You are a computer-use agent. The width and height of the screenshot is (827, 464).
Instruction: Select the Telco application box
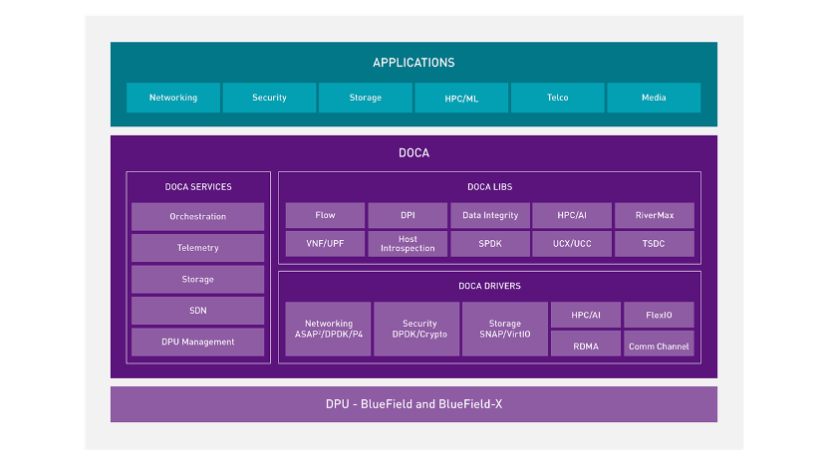[x=557, y=98]
